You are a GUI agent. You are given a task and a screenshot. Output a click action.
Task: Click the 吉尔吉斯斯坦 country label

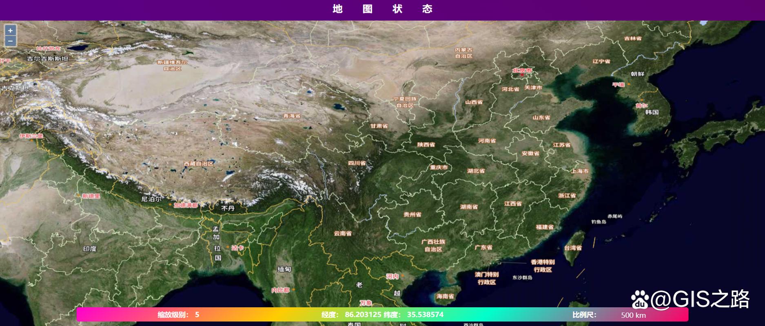(x=47, y=59)
